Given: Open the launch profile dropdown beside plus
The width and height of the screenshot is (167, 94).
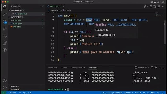Looking at the screenshot, I should tap(149, 67).
